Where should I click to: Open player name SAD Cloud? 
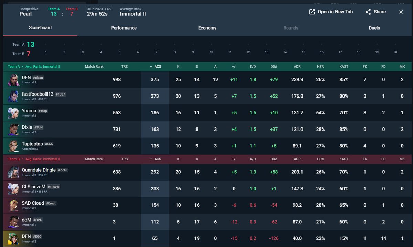pyautogui.click(x=33, y=203)
